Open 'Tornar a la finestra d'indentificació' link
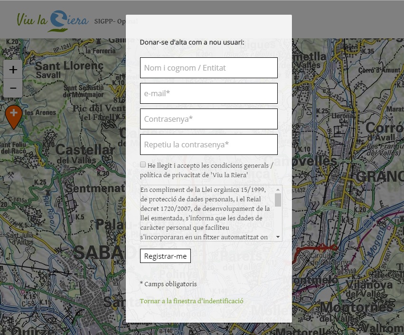Screen dimensions: 404x335 (x=191, y=301)
